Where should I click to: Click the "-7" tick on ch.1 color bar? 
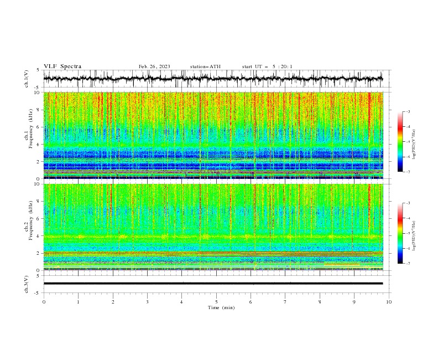point(408,172)
